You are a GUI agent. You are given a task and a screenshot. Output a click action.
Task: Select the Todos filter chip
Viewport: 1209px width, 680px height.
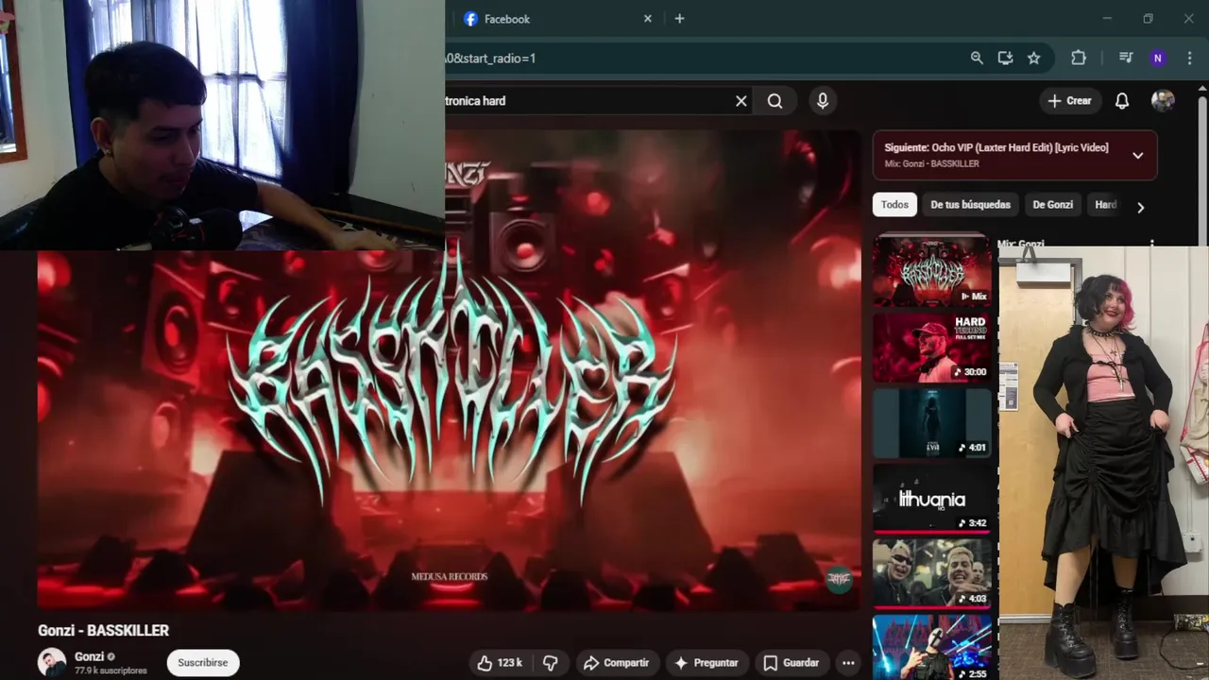coord(894,205)
